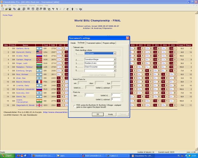198x158 pixels.
Task: Click the Save floppy disk toolbar icon
Action: (x=10, y=9)
